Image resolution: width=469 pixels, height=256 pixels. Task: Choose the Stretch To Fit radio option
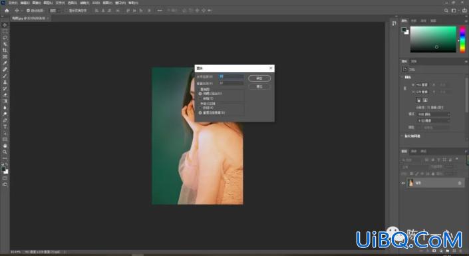[x=200, y=94]
